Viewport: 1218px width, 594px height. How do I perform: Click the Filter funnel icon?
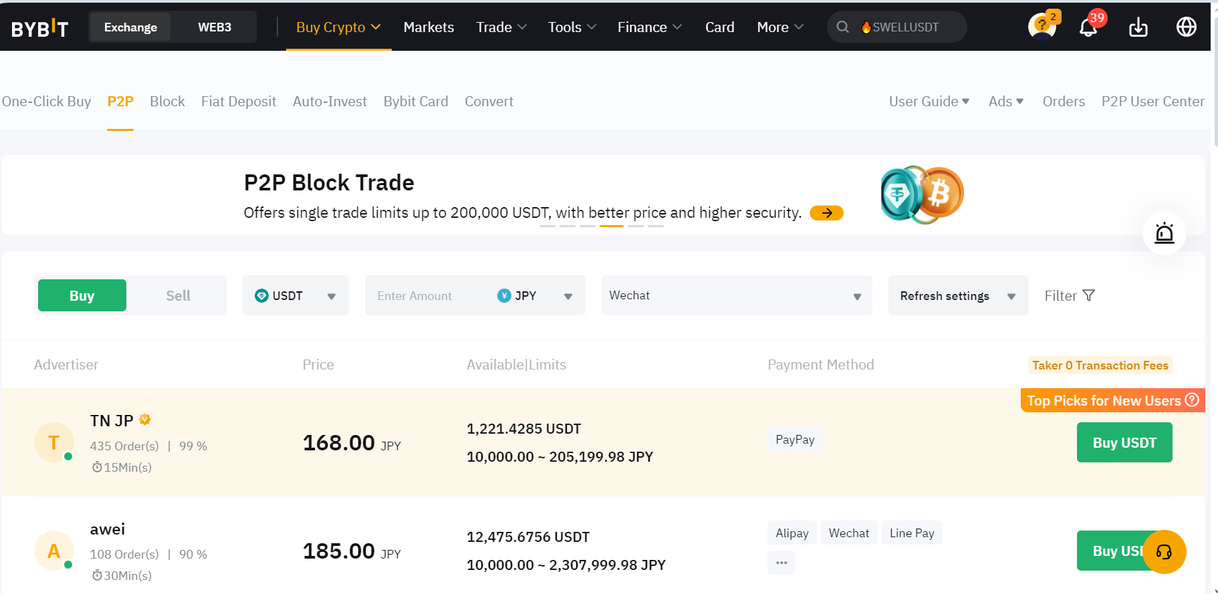[x=1088, y=295]
